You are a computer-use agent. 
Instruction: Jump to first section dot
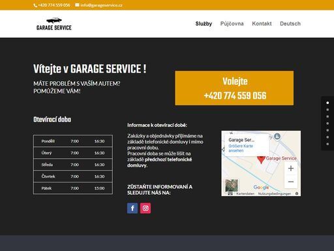327,103
